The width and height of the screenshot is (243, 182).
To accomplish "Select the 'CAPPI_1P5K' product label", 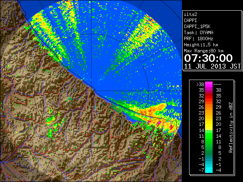I will pos(197,27).
